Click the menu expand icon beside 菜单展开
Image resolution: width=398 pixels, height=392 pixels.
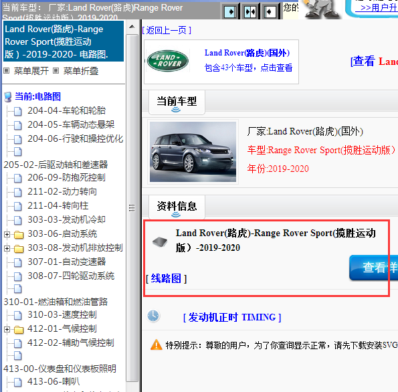[6, 71]
